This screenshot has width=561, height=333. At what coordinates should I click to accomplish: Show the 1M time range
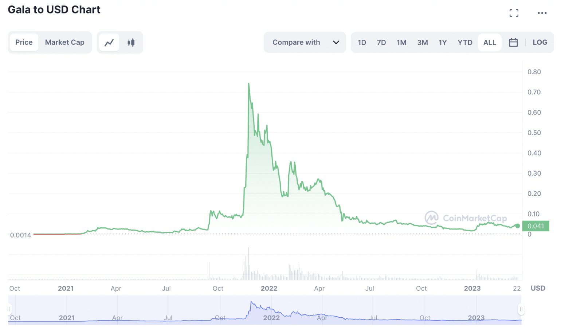[401, 43]
